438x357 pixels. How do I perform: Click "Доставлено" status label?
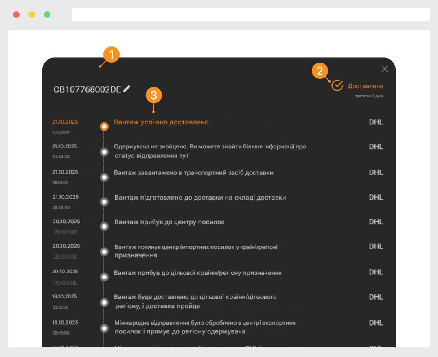366,86
